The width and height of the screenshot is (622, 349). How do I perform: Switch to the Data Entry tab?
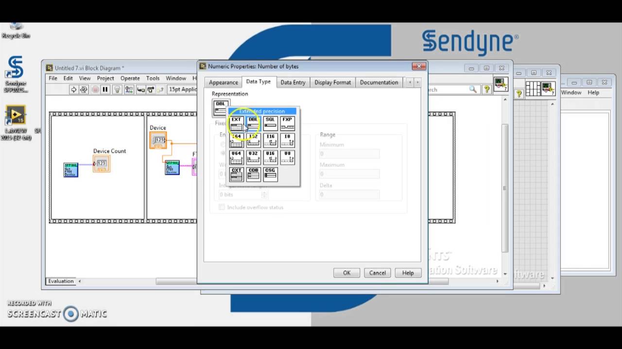coord(293,82)
